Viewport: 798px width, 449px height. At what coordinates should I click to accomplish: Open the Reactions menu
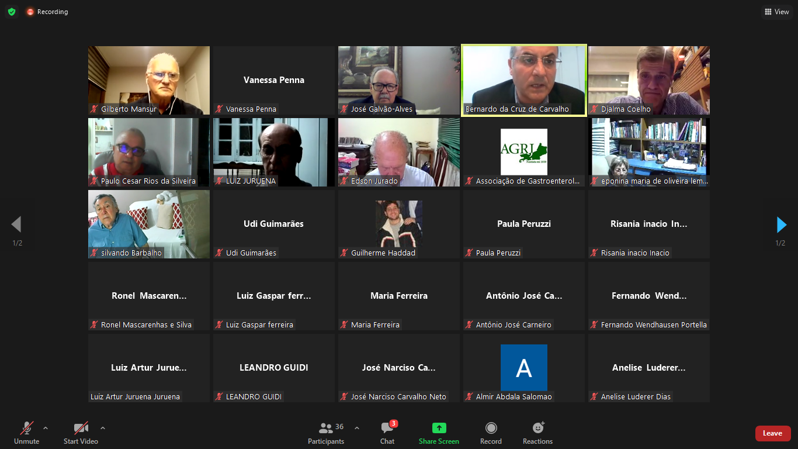pyautogui.click(x=537, y=433)
